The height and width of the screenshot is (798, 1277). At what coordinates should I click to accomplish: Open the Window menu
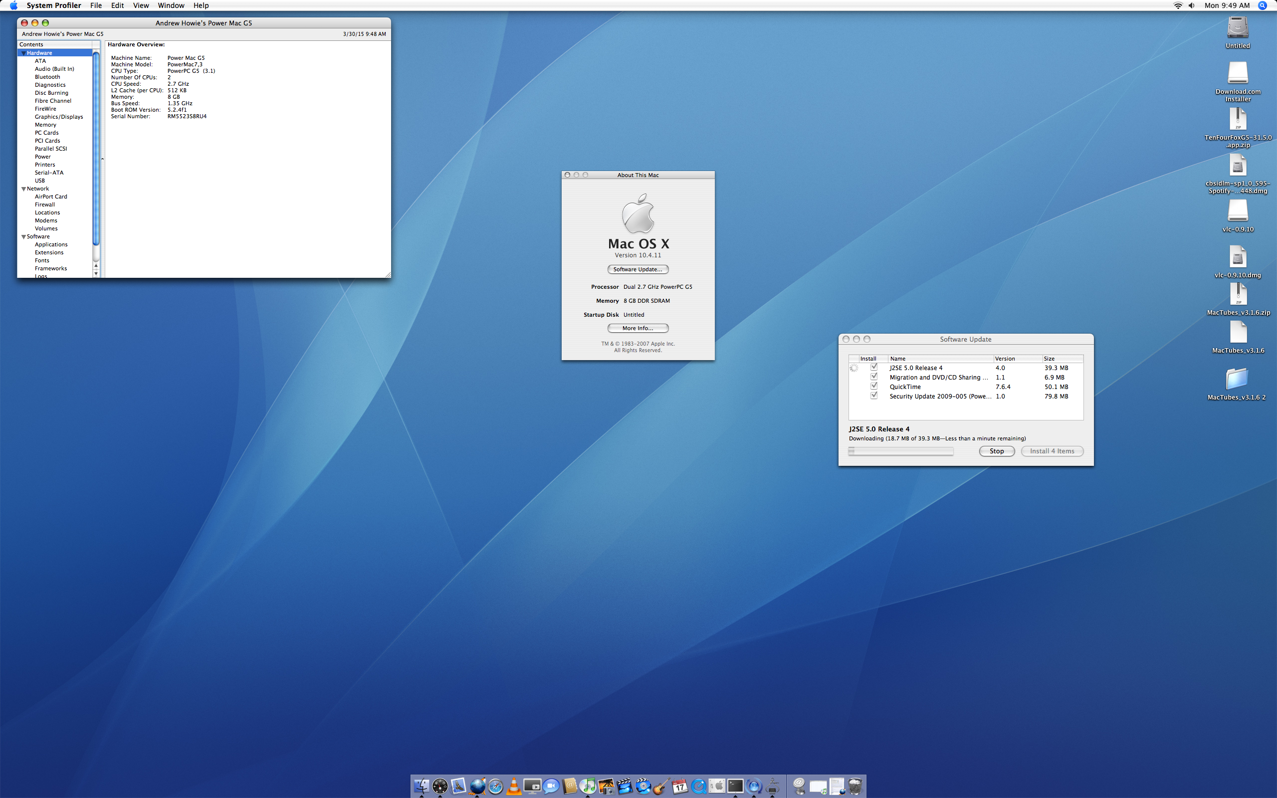[171, 5]
